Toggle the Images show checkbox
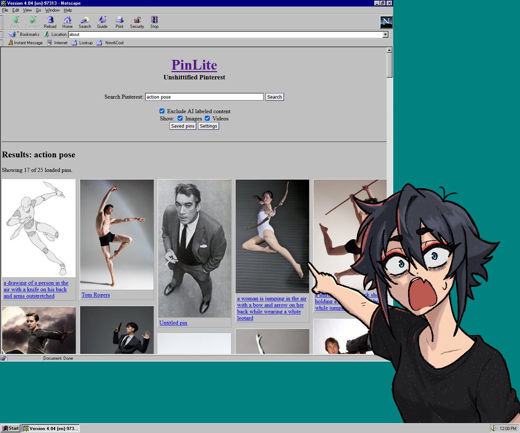520x433 pixels. click(x=180, y=118)
